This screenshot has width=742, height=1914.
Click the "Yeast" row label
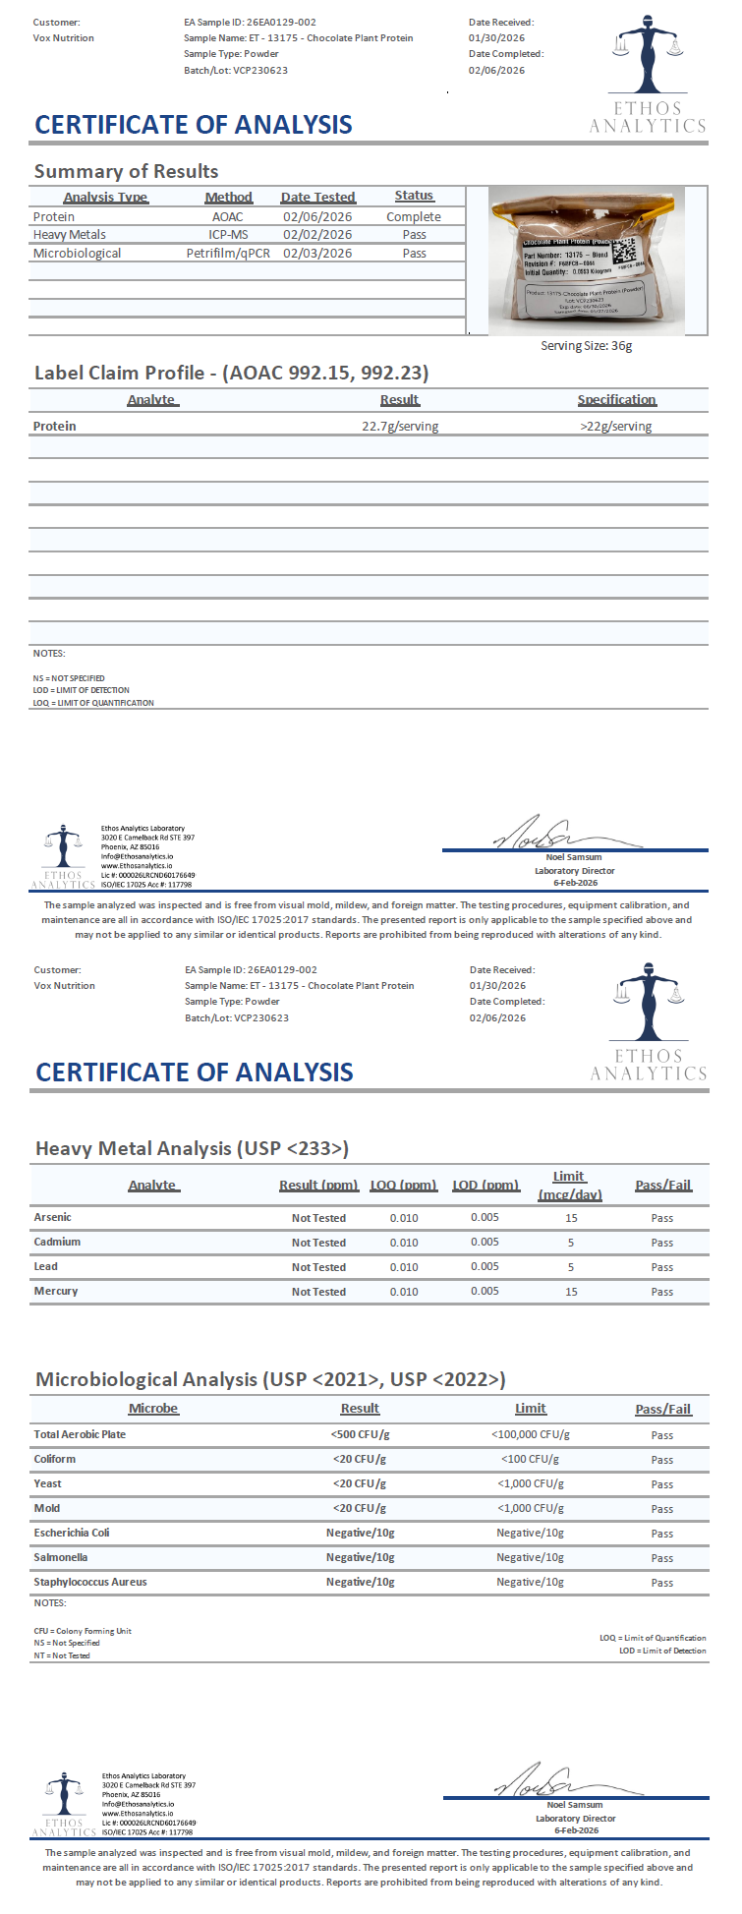coord(47,1484)
